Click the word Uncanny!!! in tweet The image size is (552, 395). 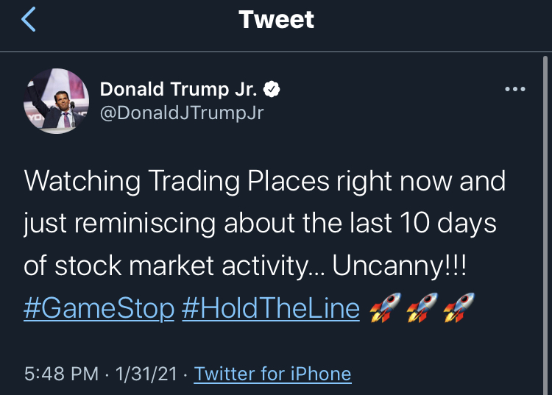click(400, 266)
